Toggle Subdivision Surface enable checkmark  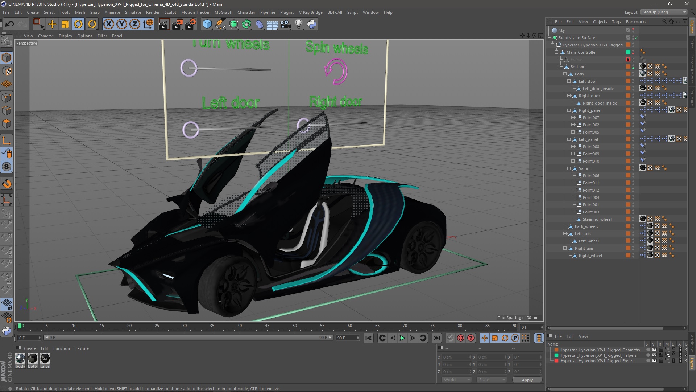pyautogui.click(x=636, y=38)
